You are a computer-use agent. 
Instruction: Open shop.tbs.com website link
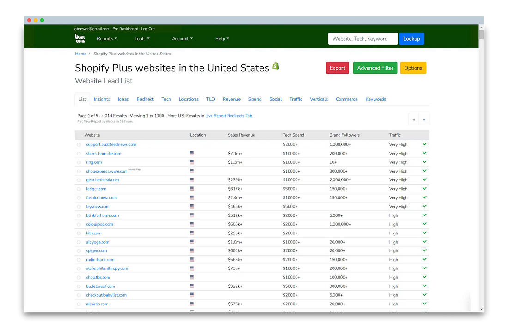pyautogui.click(x=98, y=278)
